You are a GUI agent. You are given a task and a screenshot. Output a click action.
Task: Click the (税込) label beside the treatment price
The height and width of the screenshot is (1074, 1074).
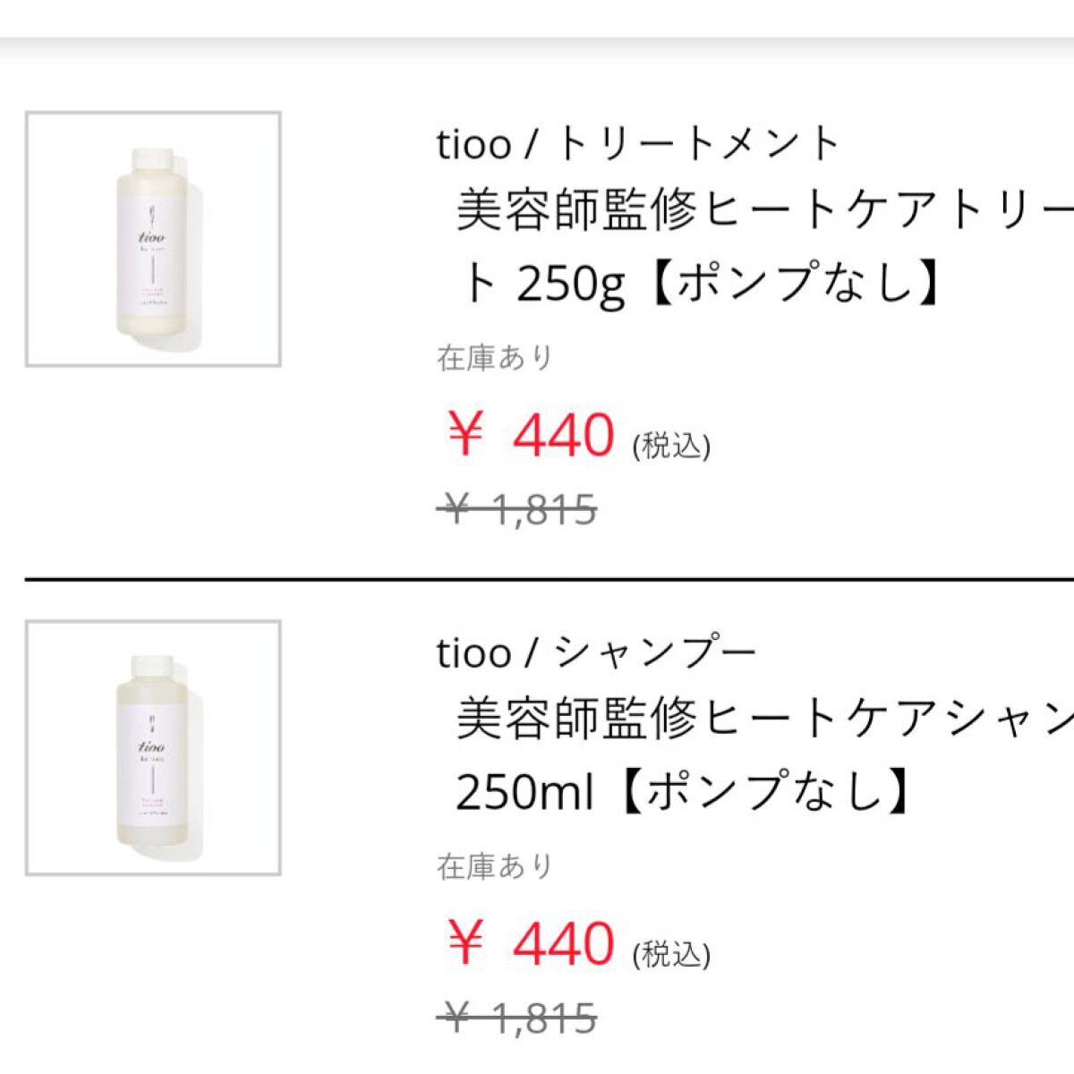point(671,446)
